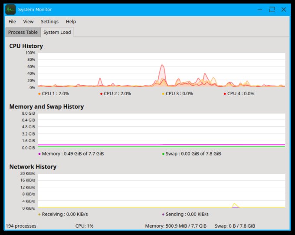Click the Swap green legend dot

163,154
